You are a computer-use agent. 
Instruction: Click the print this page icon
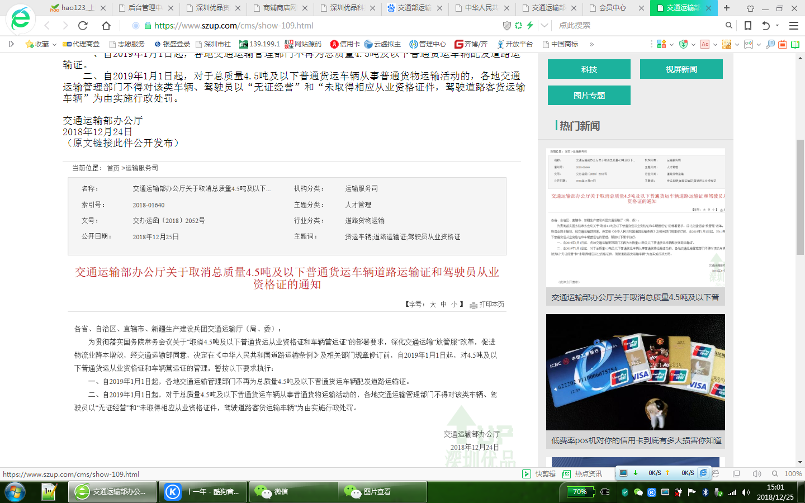[473, 305]
